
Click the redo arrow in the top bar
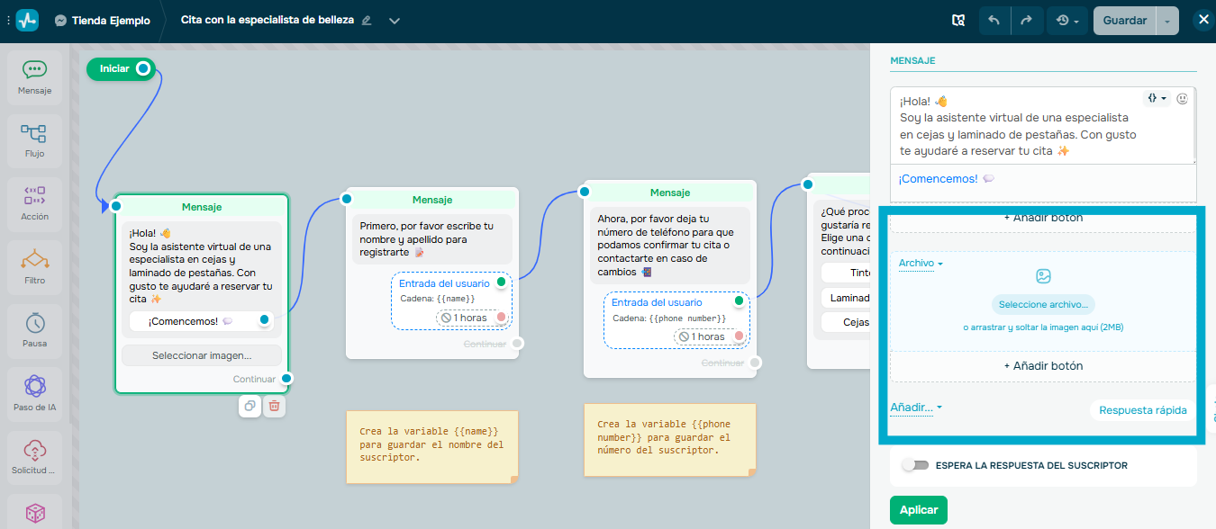pyautogui.click(x=1028, y=19)
